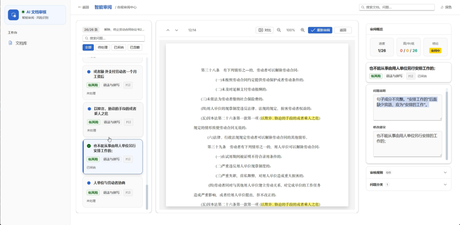Click the AI 文档审核 shield logo icon
The image size is (460, 225).
coord(13,14)
